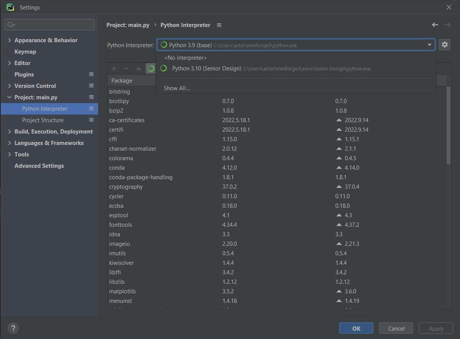
Task: Click the Python 3.9 (base) interpreter combo box
Action: (296, 45)
